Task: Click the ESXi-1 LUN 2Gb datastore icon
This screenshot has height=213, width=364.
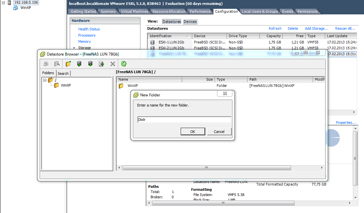Action: click(x=153, y=42)
